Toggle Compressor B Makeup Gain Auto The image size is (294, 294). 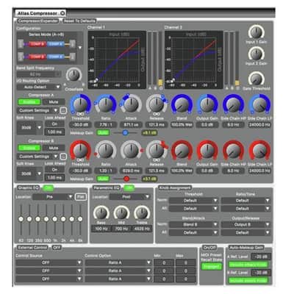(x=103, y=179)
